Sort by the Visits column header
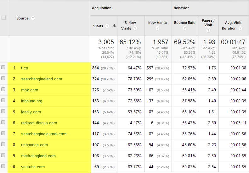The image size is (249, 173). point(98,26)
